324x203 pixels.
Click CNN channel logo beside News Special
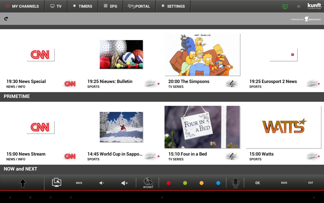pyautogui.click(x=70, y=84)
